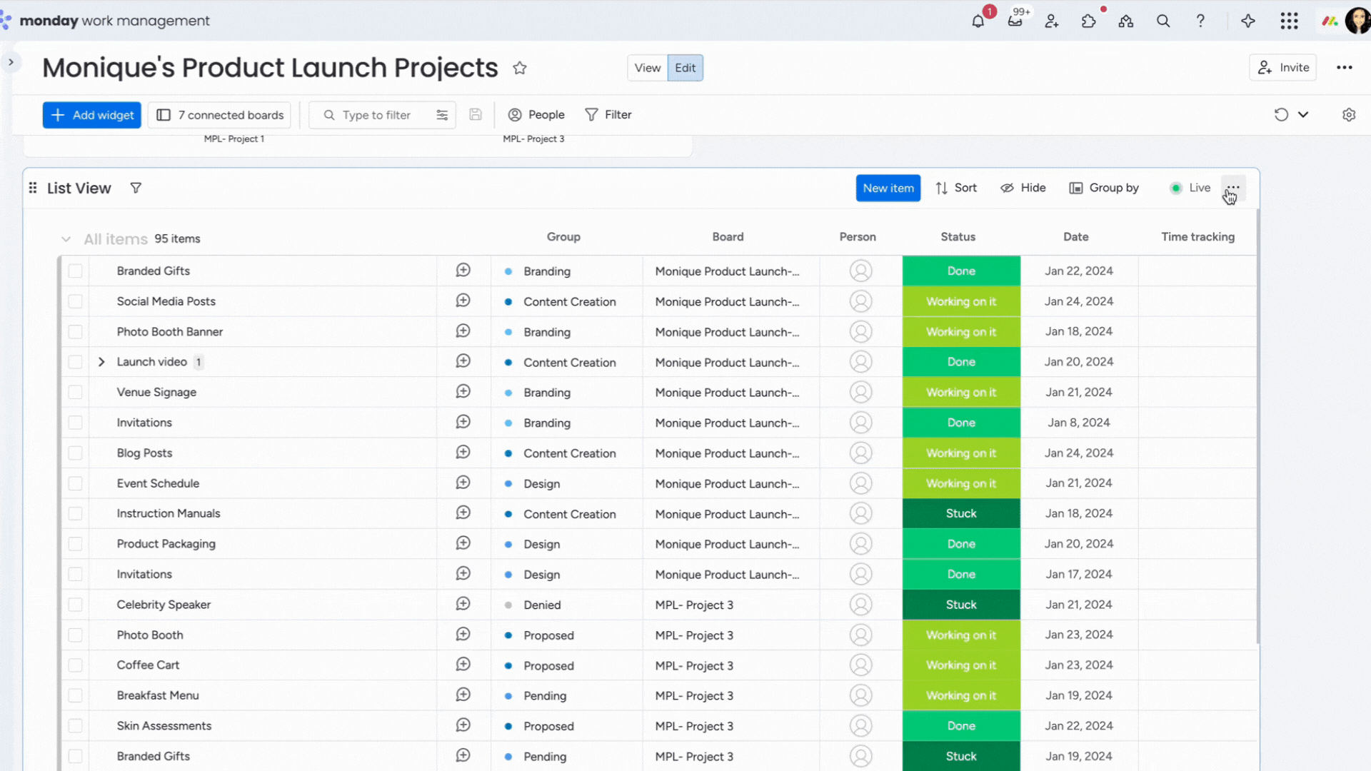The image size is (1371, 771).
Task: Open dashboard three-dot options menu
Action: pos(1345,67)
